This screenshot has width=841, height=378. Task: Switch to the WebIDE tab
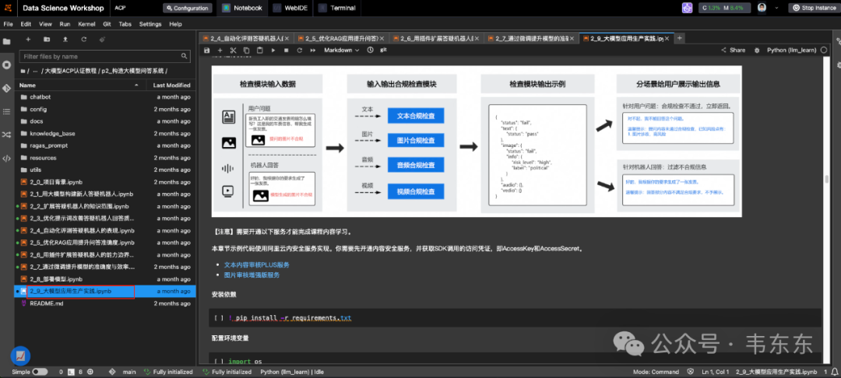290,8
